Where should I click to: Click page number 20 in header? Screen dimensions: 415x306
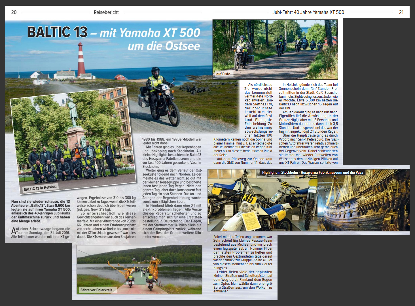pyautogui.click(x=14, y=12)
